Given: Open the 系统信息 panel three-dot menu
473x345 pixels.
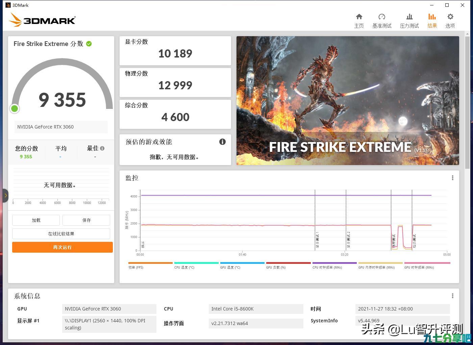Looking at the screenshot, I should (x=453, y=296).
